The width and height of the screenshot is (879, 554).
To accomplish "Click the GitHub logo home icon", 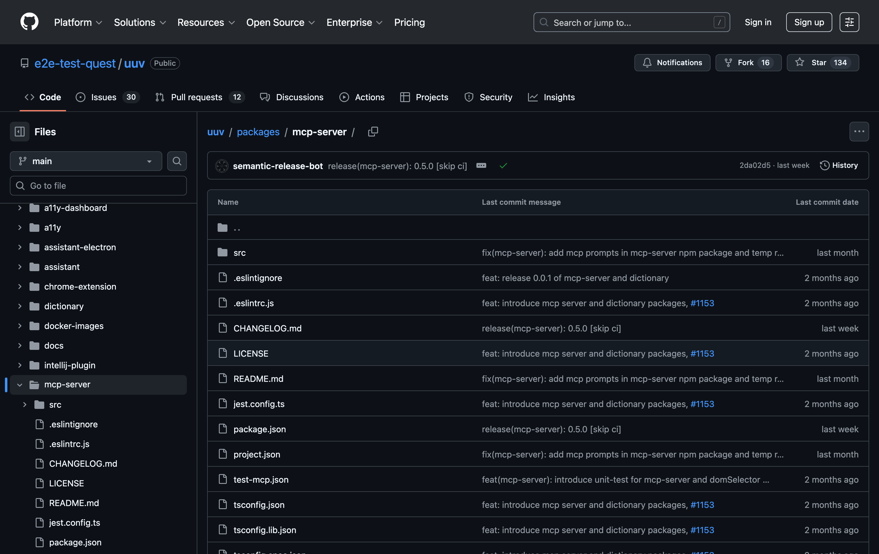I will pos(29,22).
